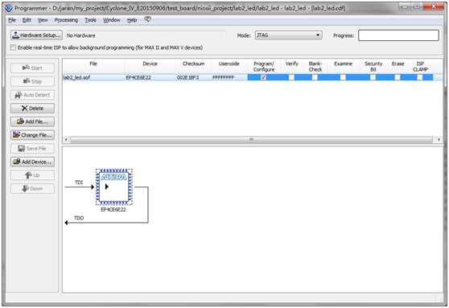This screenshot has height=308, width=449.
Task: Click the Usercode column header
Action: tap(229, 64)
